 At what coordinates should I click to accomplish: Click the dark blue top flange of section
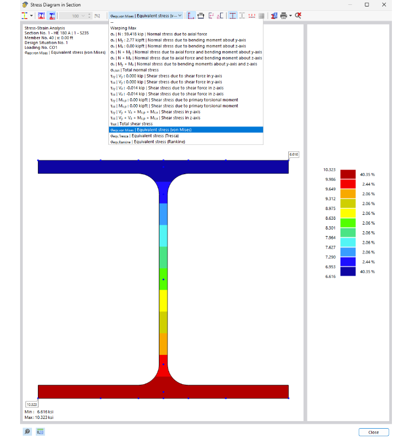point(163,167)
